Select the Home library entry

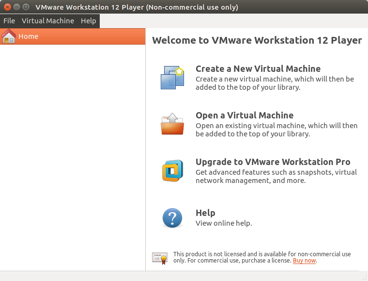click(x=73, y=36)
